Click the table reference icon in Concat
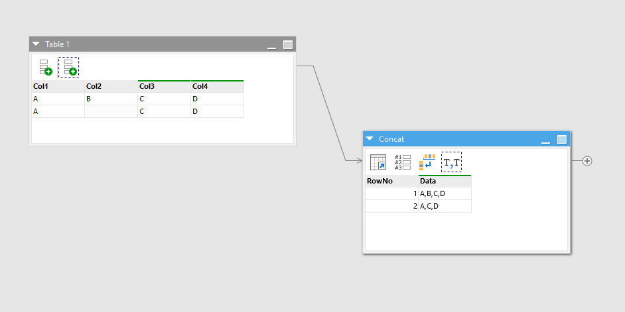 pyautogui.click(x=378, y=162)
